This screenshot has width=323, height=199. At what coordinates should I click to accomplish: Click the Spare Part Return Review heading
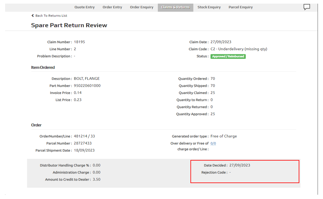pos(69,25)
